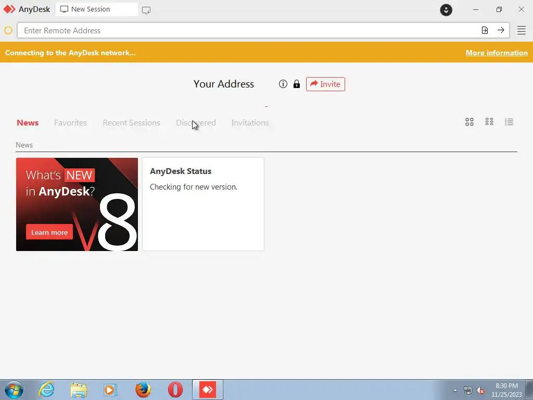
Task: Open Windows Media Player from taskbar
Action: pos(110,390)
